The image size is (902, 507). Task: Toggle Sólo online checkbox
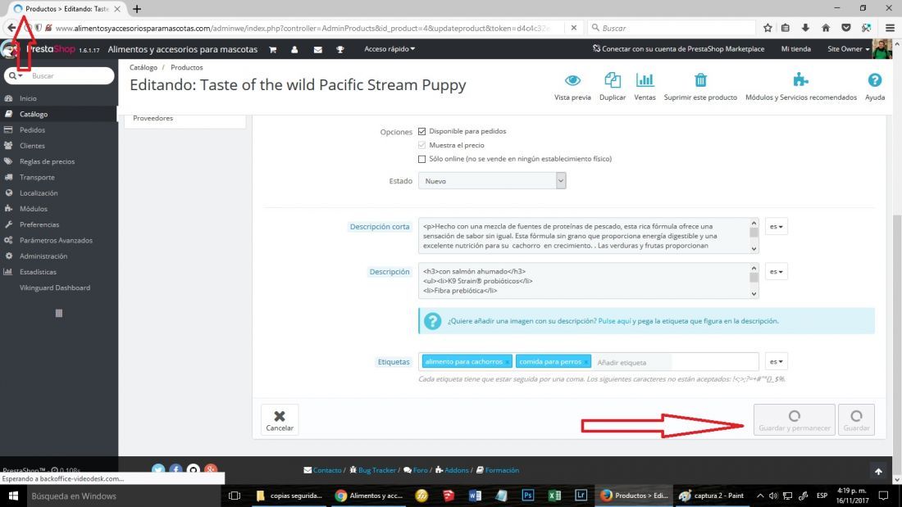[421, 159]
